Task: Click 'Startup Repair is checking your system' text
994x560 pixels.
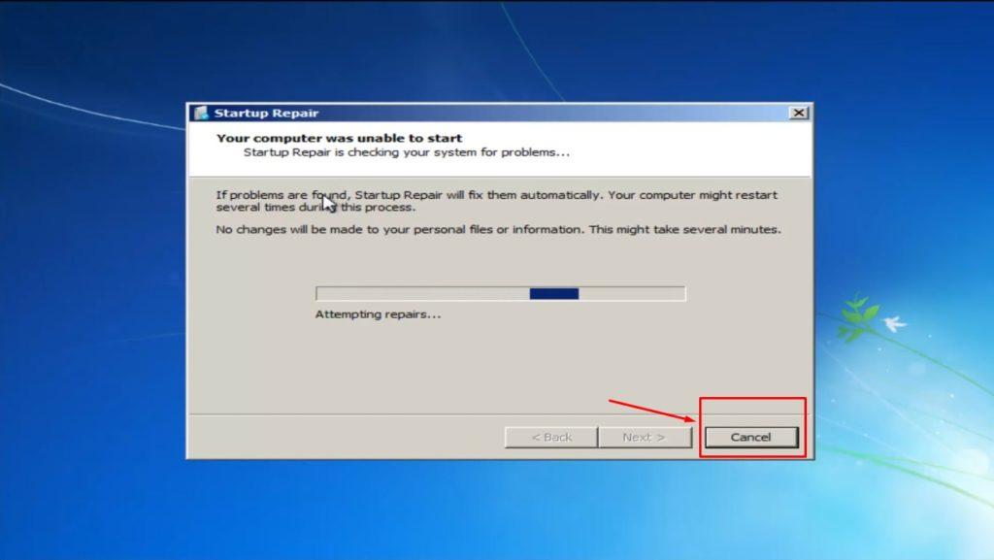Action: tap(407, 152)
